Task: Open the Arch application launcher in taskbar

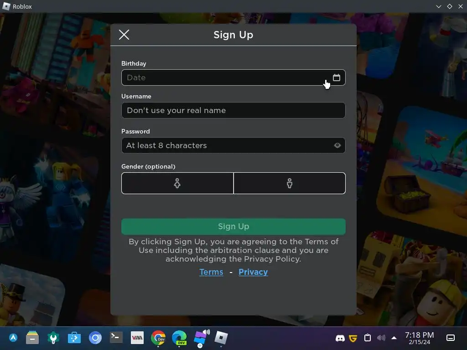Action: click(x=13, y=338)
